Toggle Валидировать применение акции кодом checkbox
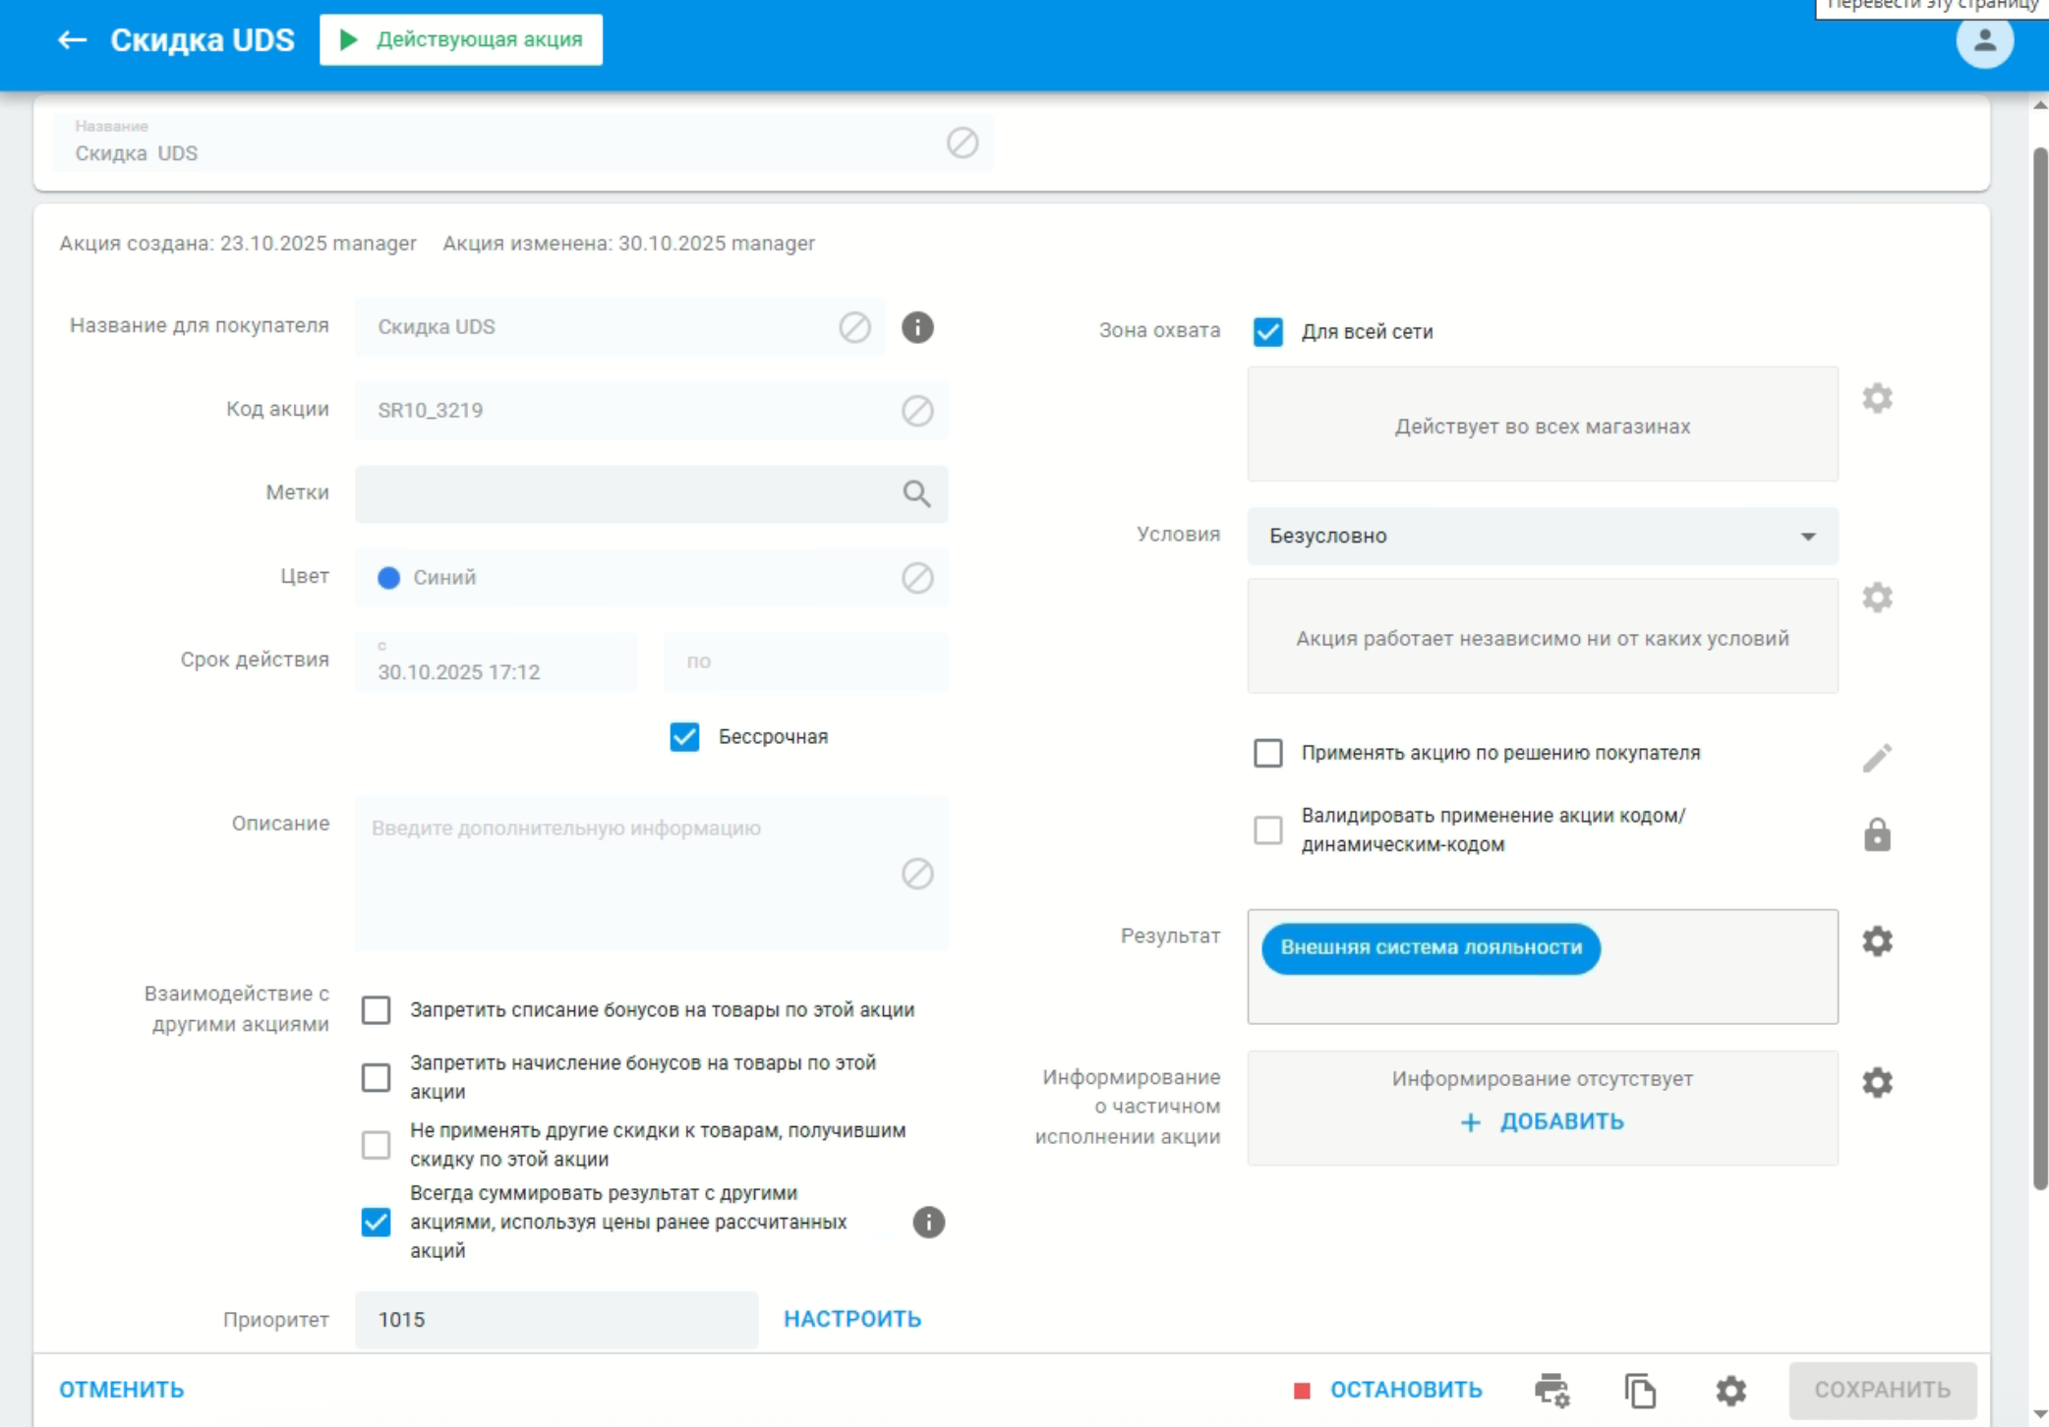The image size is (2049, 1427). point(1267,829)
